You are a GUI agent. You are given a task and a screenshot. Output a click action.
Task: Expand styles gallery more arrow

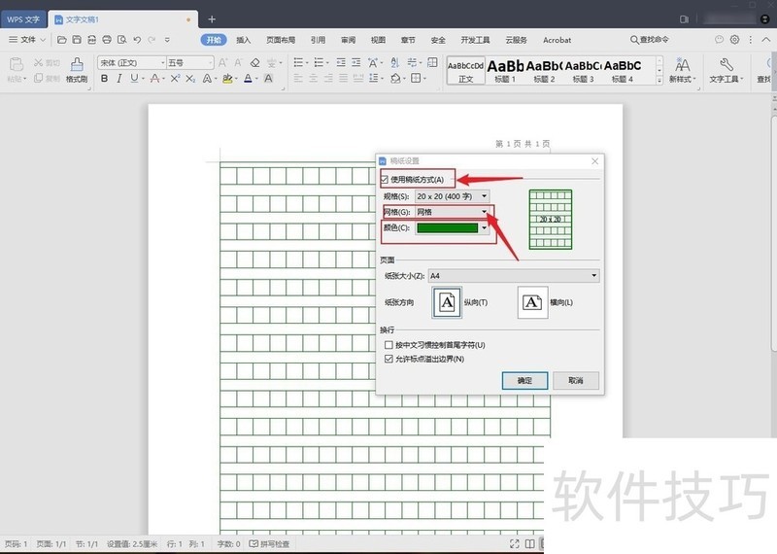659,80
